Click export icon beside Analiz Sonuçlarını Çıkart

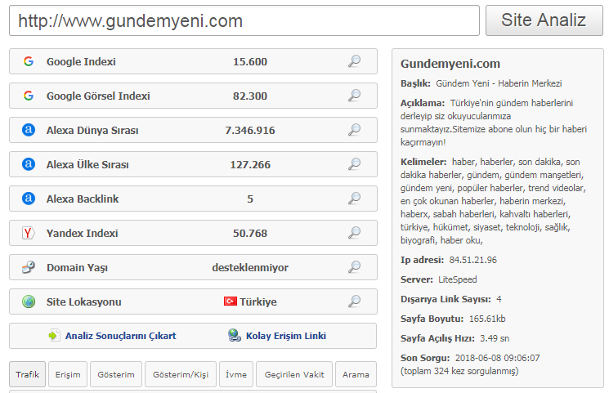(54, 335)
